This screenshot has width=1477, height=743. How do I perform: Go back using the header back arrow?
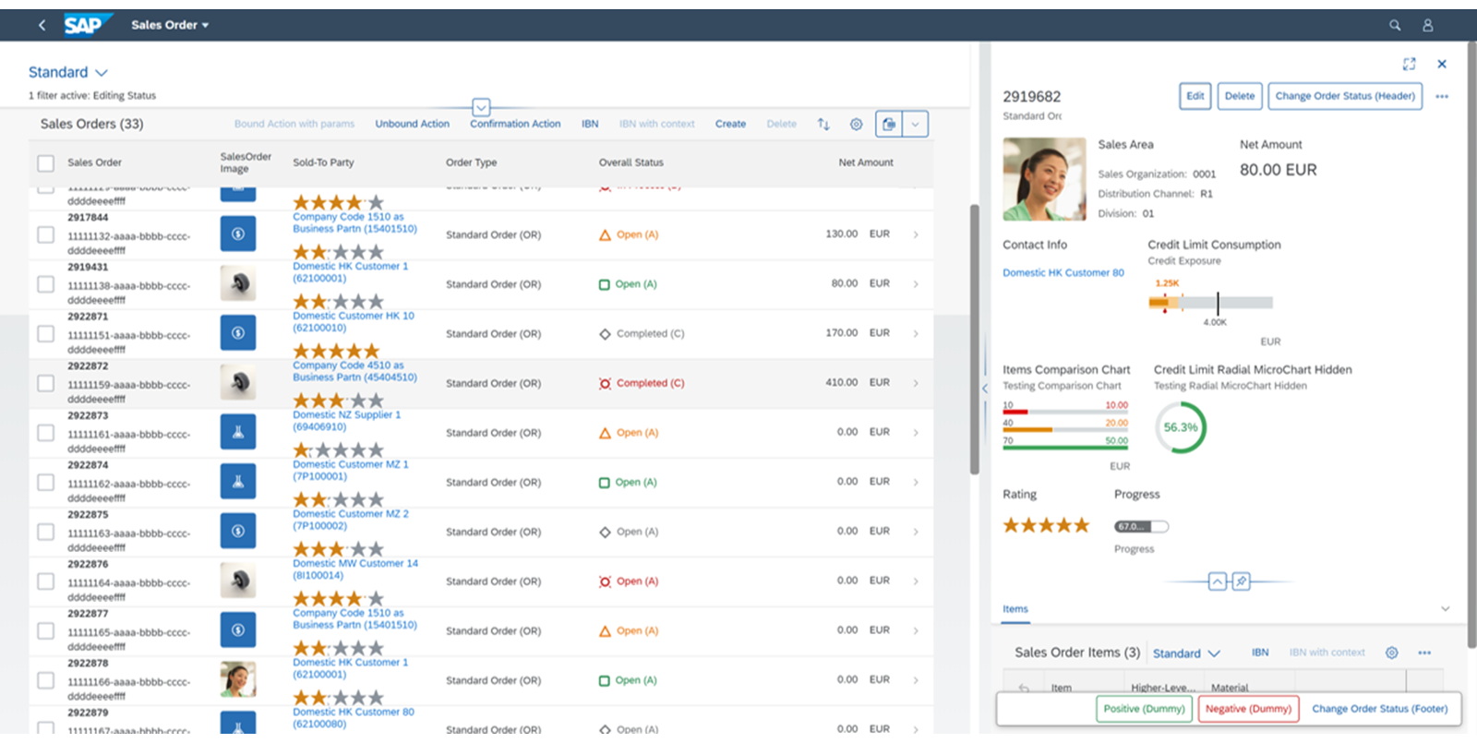click(x=42, y=25)
